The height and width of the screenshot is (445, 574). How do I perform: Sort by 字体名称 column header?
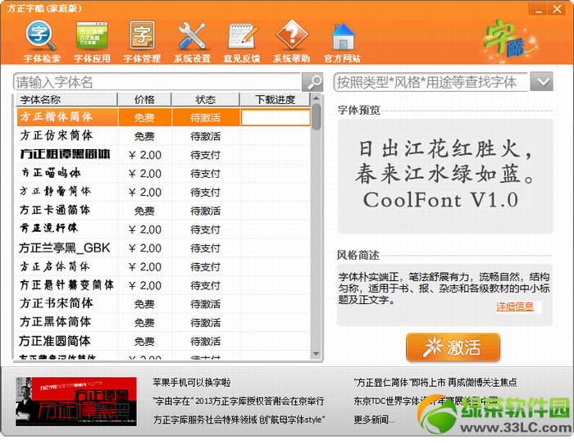[x=66, y=99]
